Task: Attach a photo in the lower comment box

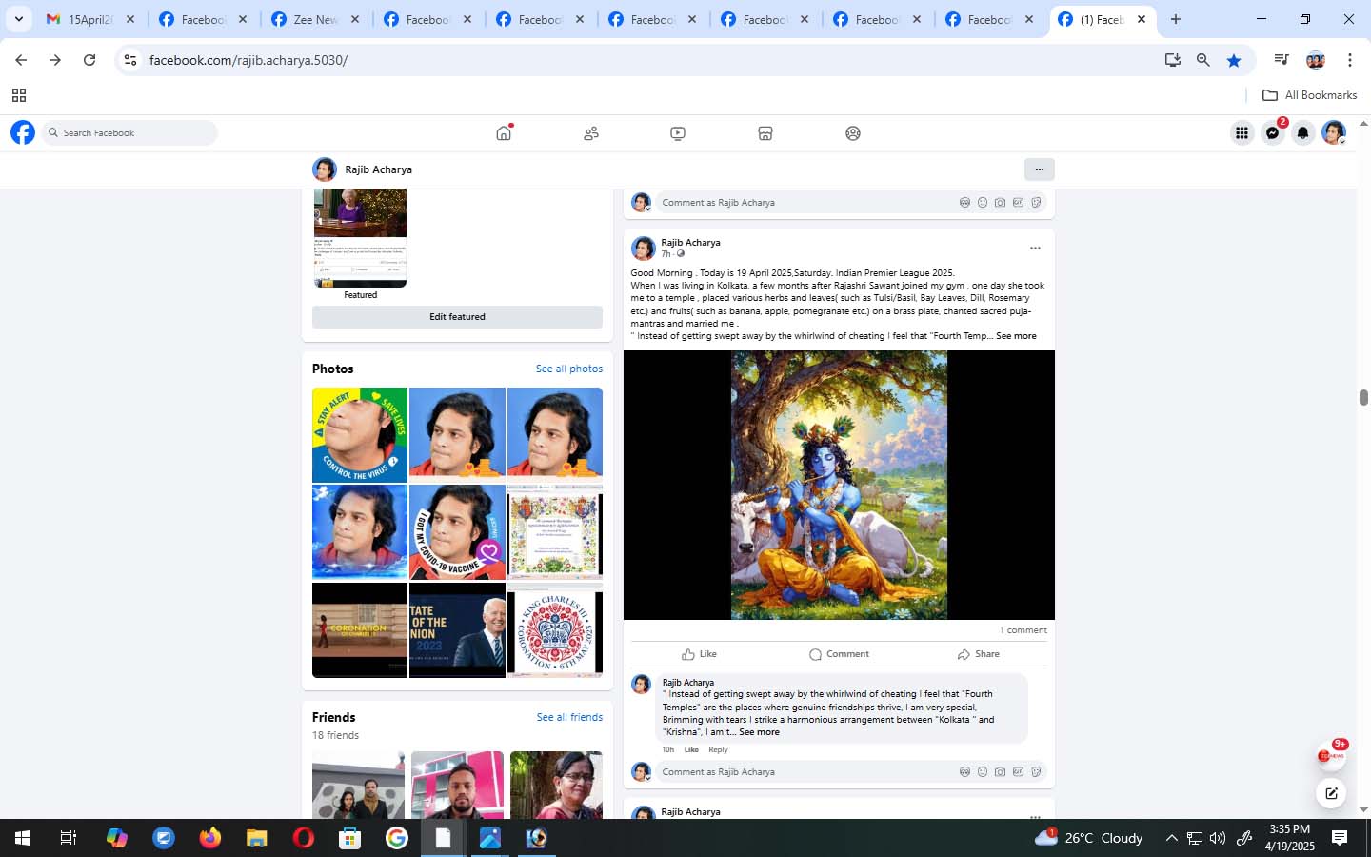Action: (x=1000, y=772)
